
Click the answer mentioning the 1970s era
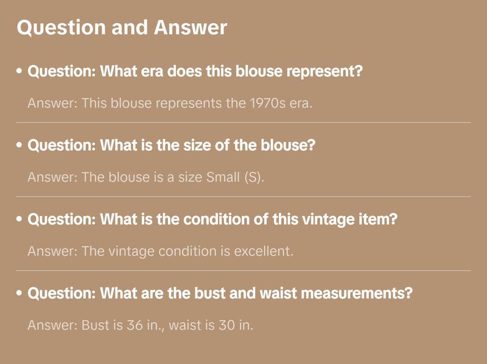[170, 103]
